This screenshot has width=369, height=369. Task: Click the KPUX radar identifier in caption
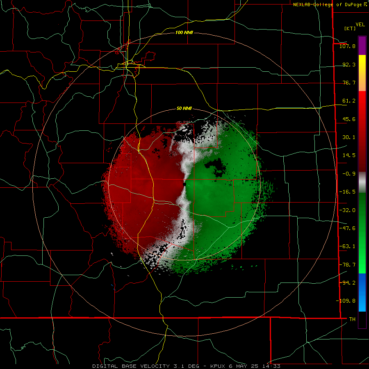[218, 366]
